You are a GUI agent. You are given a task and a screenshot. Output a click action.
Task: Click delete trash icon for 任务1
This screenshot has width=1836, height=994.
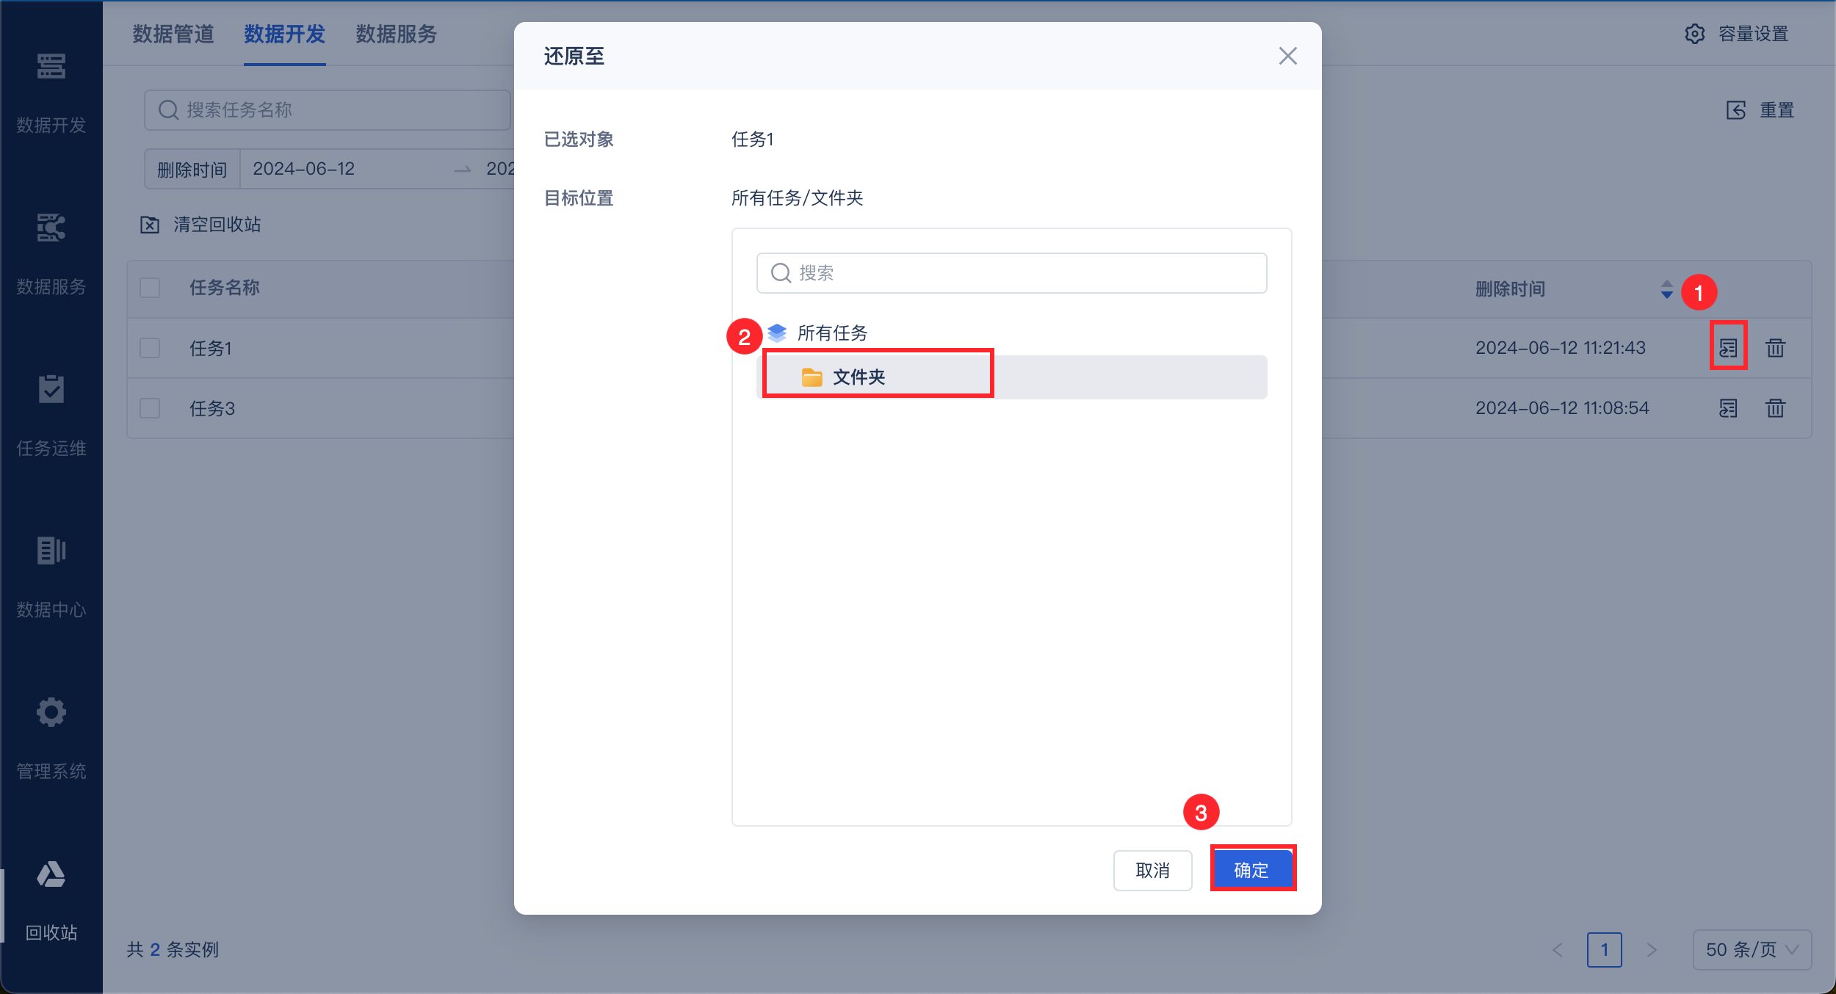pyautogui.click(x=1775, y=347)
